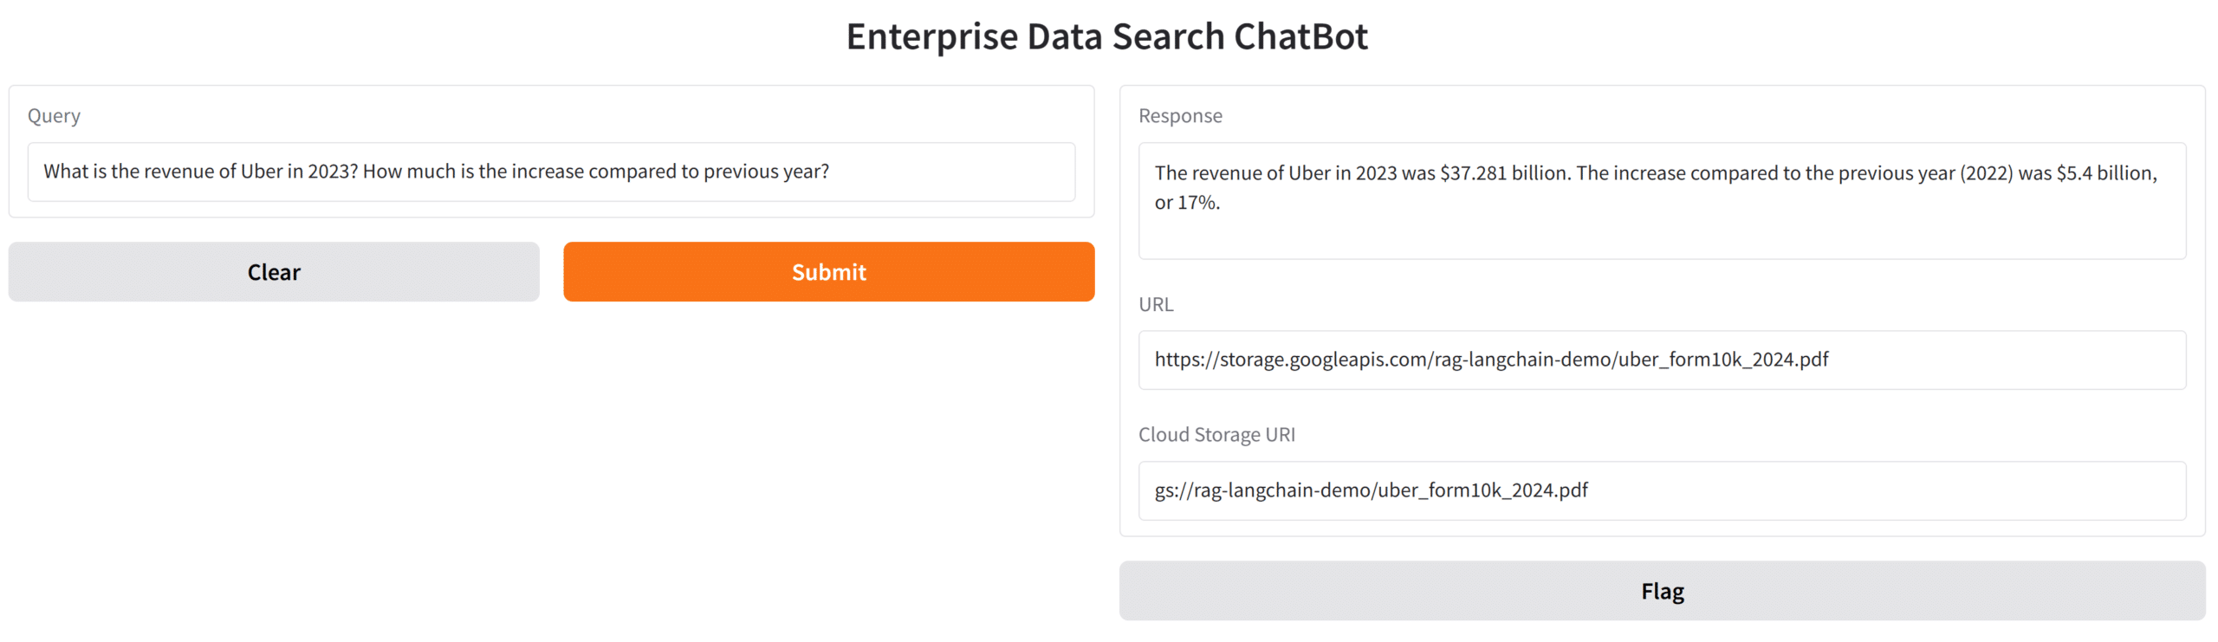The image size is (2218, 642).
Task: Click the word "Uber" in the query
Action: pyautogui.click(x=262, y=172)
